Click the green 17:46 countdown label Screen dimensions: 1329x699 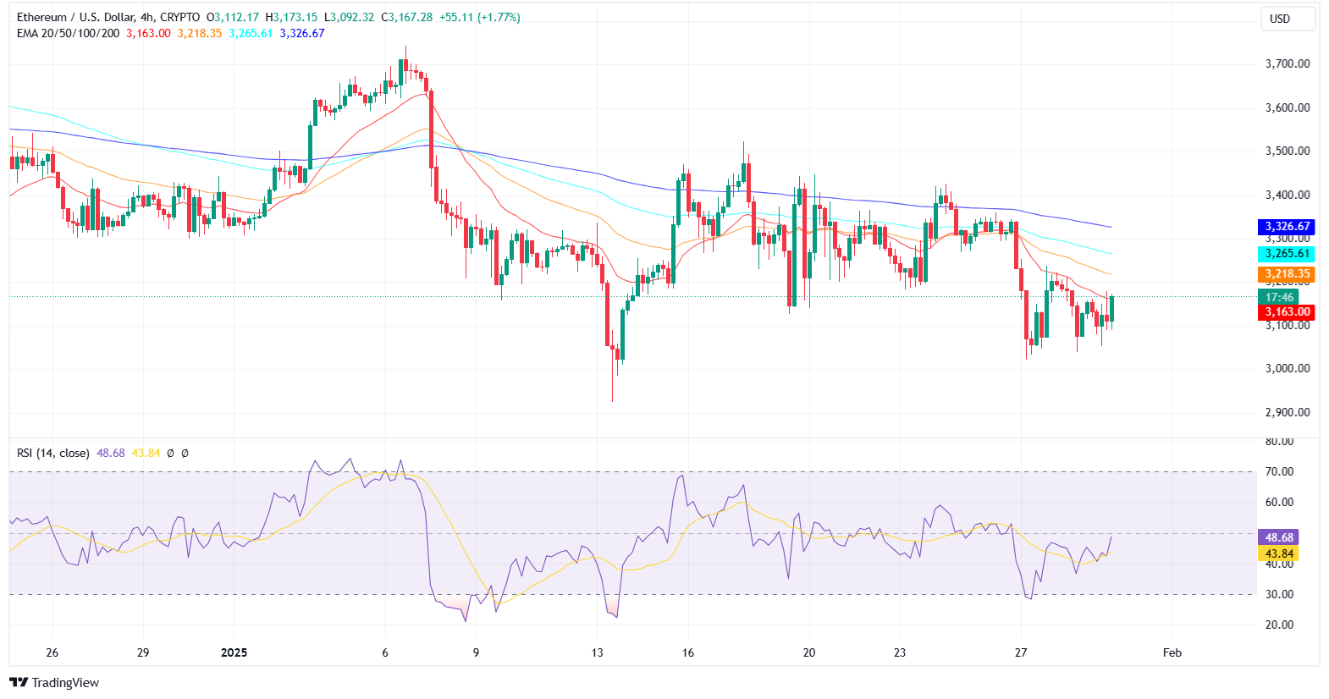(1279, 297)
